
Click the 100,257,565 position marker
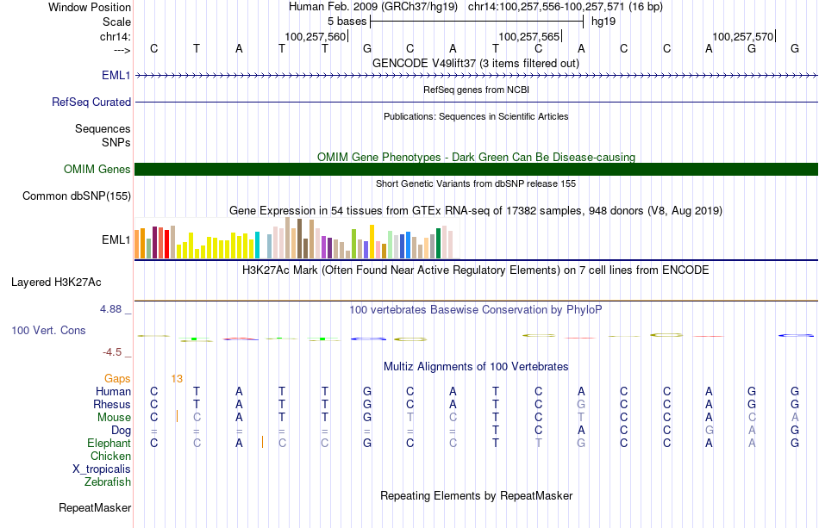529,36
